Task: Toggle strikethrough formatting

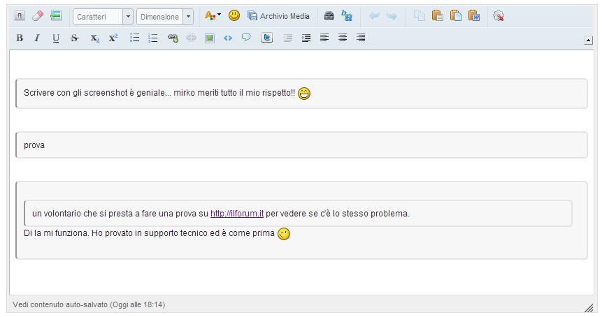Action: coord(75,38)
